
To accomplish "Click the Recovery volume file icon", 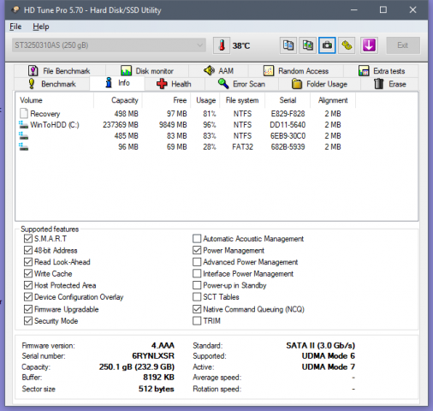I will tap(23, 113).
